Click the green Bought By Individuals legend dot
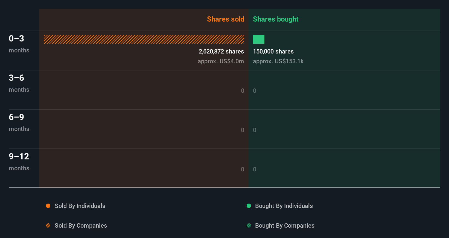Image resolution: width=449 pixels, height=238 pixels. pos(249,206)
